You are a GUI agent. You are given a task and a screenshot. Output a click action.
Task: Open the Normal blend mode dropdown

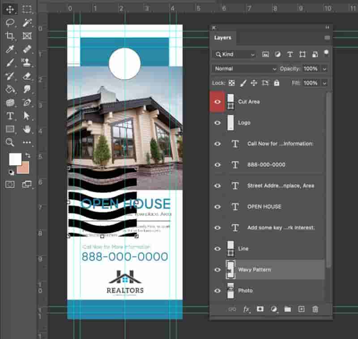click(x=244, y=69)
